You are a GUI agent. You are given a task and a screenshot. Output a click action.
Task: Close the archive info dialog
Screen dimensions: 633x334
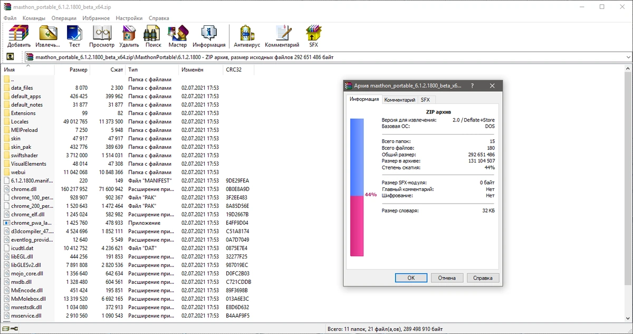click(492, 86)
